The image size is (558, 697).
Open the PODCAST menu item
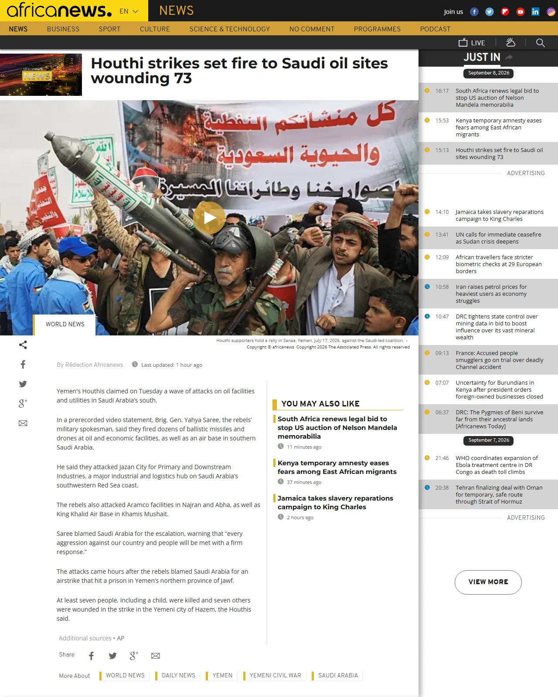tap(436, 29)
